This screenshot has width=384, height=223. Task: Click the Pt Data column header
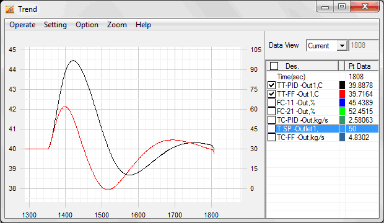coord(362,66)
